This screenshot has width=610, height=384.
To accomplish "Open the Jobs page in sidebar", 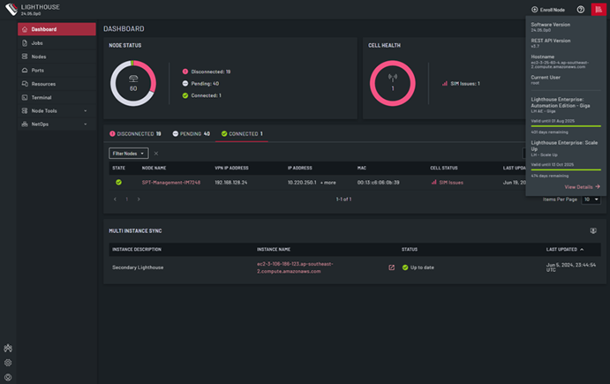I will [37, 42].
